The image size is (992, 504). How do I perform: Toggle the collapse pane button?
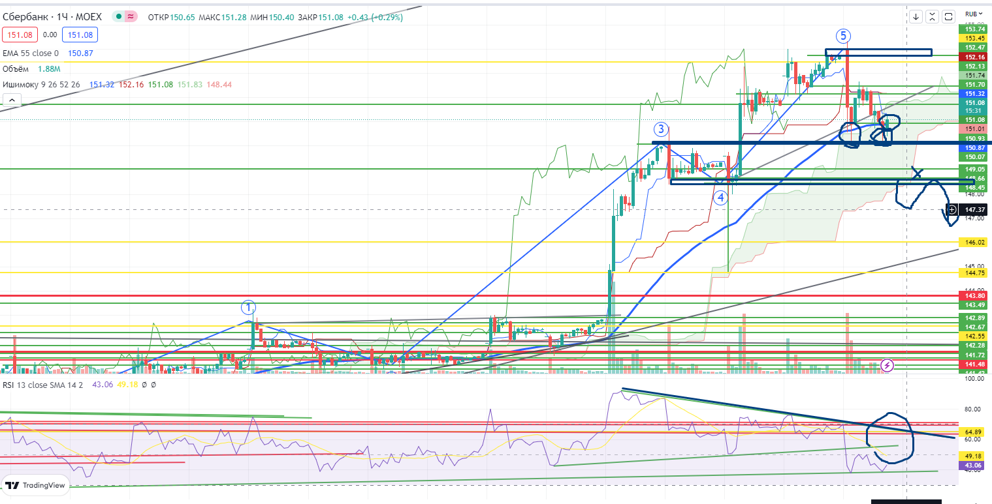[933, 16]
